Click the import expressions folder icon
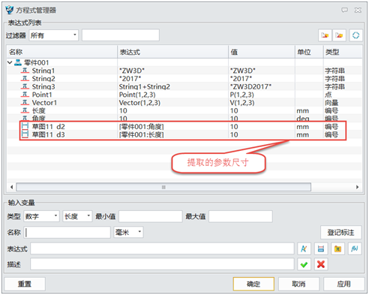Image resolution: width=369 pixels, height=295 pixels. (x=325, y=35)
